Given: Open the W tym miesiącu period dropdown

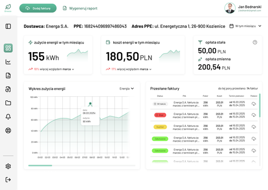Looking at the screenshot, I should click(x=245, y=26).
